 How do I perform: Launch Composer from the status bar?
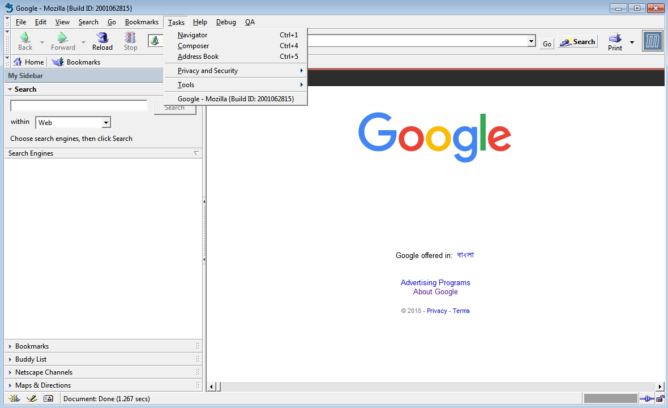(31, 398)
